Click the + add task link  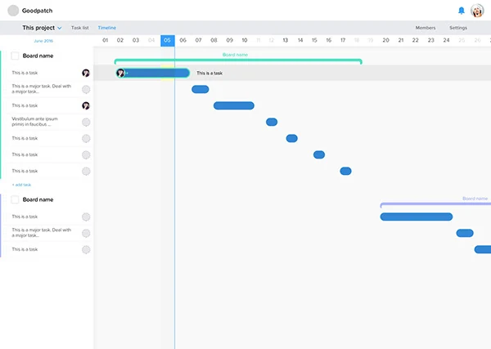pyautogui.click(x=21, y=185)
